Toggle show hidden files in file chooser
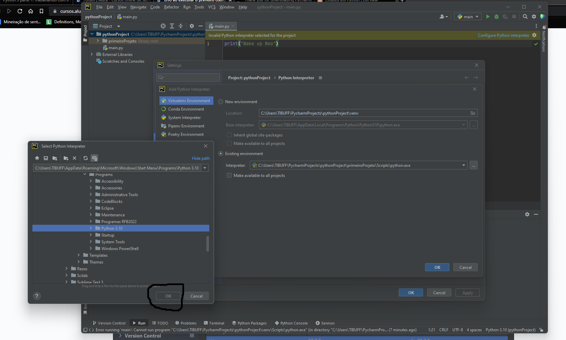 click(94, 158)
